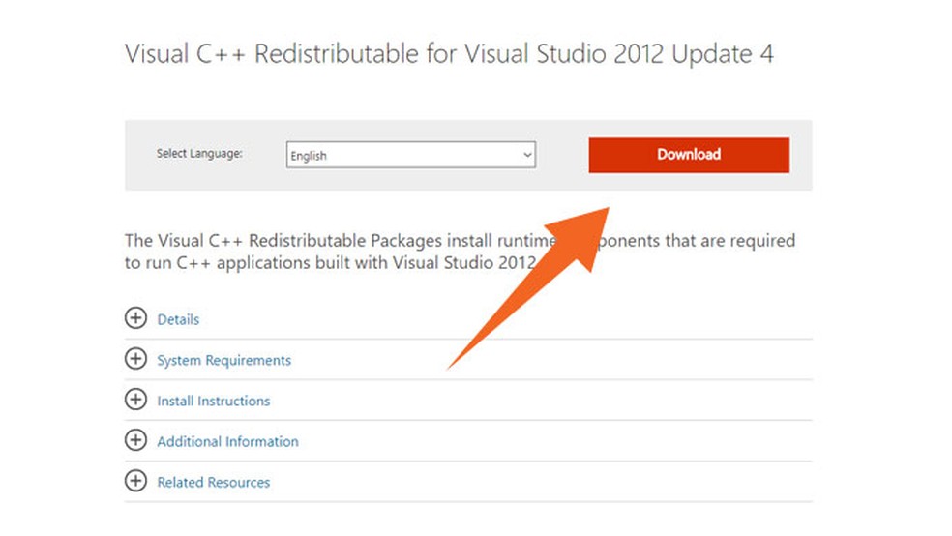This screenshot has width=952, height=536.
Task: Expand Related Resources plus icon
Action: pos(136,481)
